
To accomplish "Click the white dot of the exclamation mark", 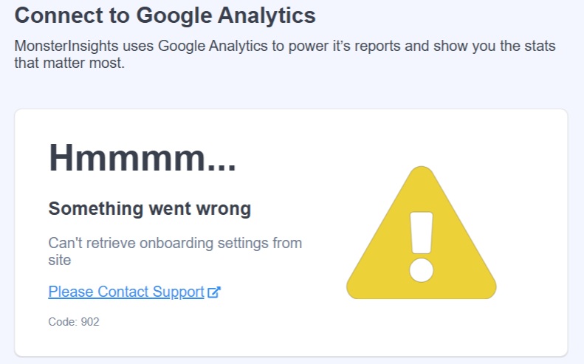I will pyautogui.click(x=421, y=269).
